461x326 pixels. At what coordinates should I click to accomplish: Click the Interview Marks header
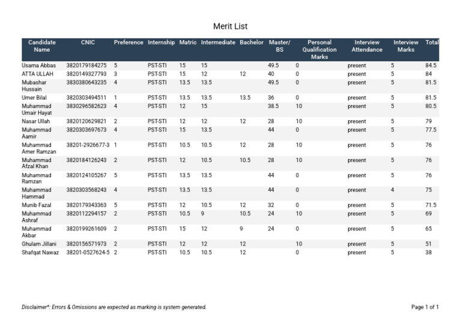pyautogui.click(x=406, y=46)
